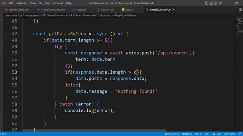Click 'data.message' on line 56

click(91, 91)
